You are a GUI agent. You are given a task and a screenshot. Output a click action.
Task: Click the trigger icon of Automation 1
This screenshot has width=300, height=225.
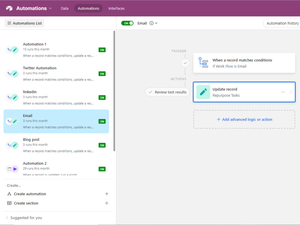(x=9, y=50)
